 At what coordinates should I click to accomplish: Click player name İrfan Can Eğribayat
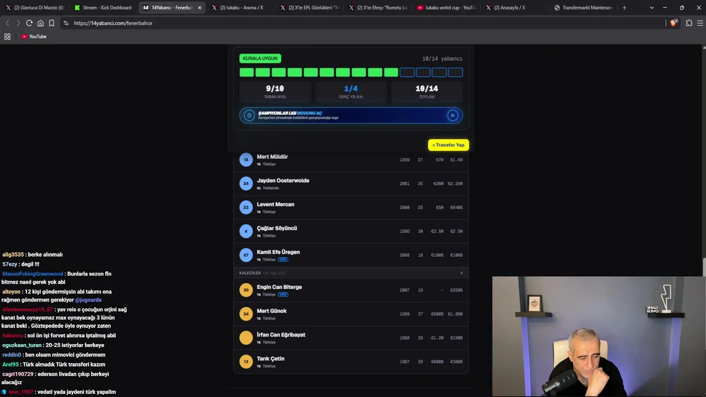pos(281,335)
